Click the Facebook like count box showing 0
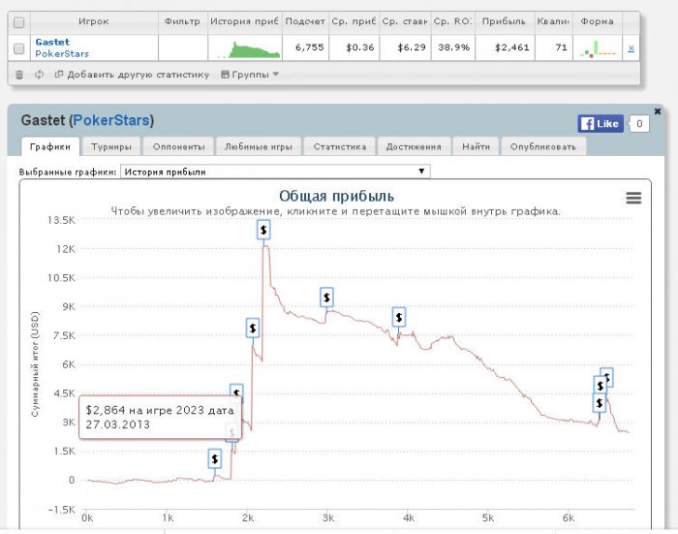678x534 pixels. pyautogui.click(x=639, y=124)
